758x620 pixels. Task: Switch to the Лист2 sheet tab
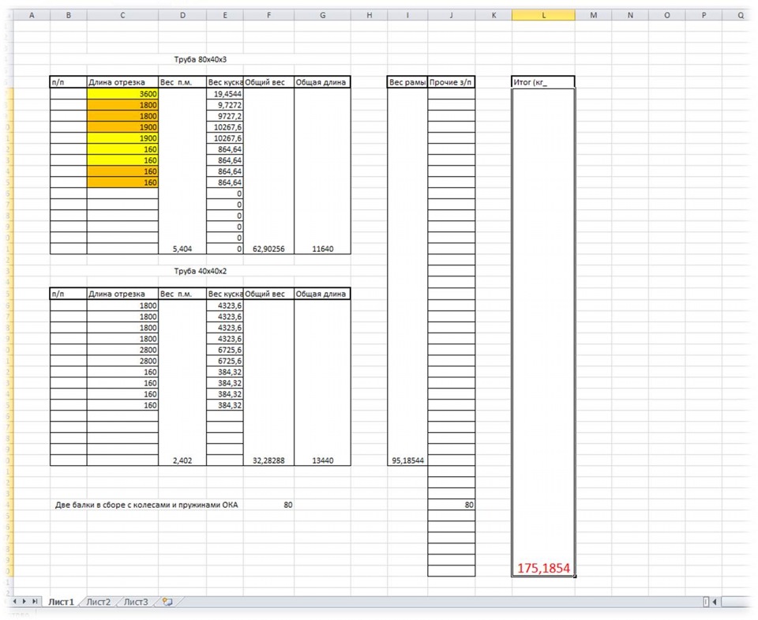pos(99,602)
